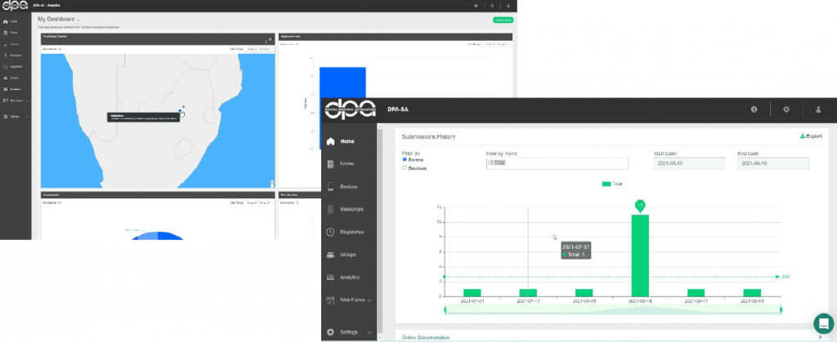
Task: Click the info icon in the DPA-SA header
Action: coord(754,109)
